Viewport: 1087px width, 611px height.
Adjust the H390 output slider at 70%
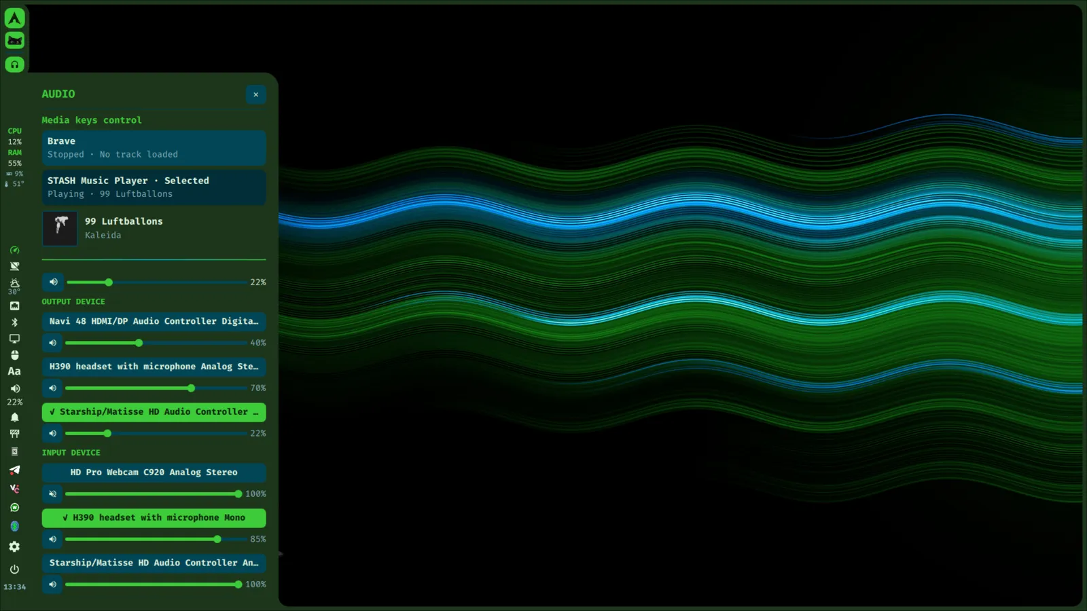pos(156,388)
